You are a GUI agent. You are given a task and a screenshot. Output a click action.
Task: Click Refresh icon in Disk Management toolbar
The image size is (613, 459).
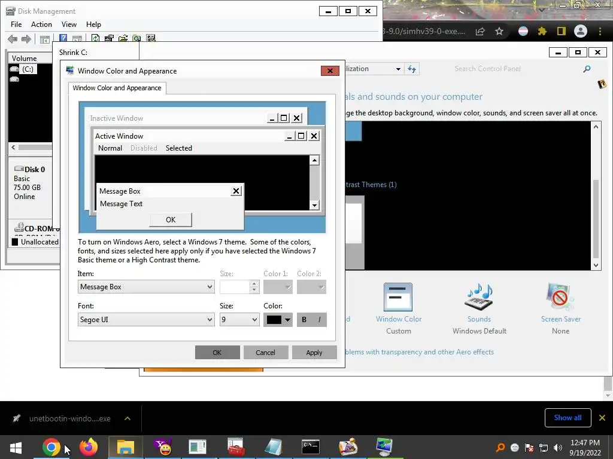tap(95, 38)
